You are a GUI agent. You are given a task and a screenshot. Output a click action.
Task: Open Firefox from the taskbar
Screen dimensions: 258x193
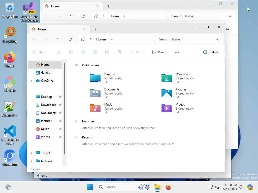click(x=169, y=187)
